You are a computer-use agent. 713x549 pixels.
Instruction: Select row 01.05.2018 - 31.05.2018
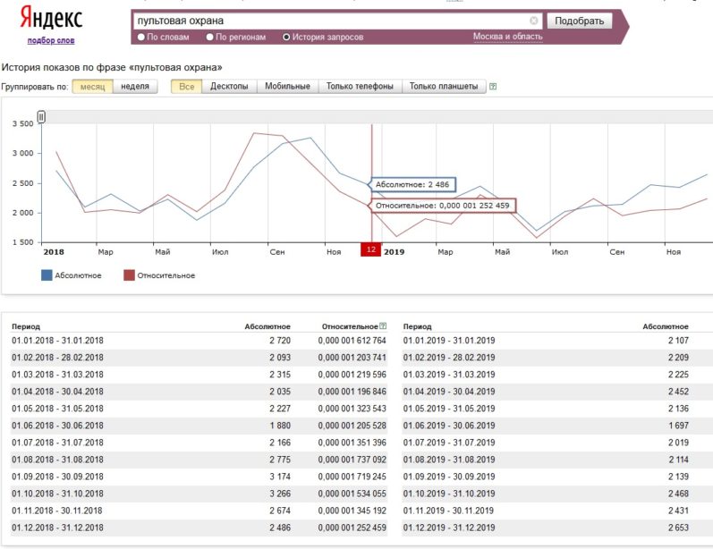[199, 409]
